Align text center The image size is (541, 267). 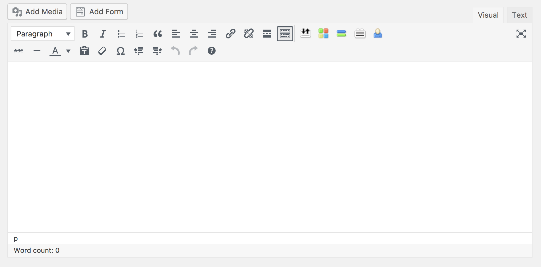[194, 34]
